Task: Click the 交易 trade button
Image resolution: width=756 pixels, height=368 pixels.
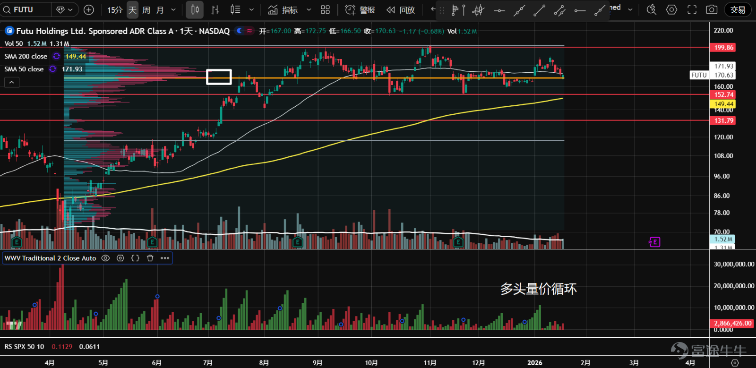Action: (738, 9)
